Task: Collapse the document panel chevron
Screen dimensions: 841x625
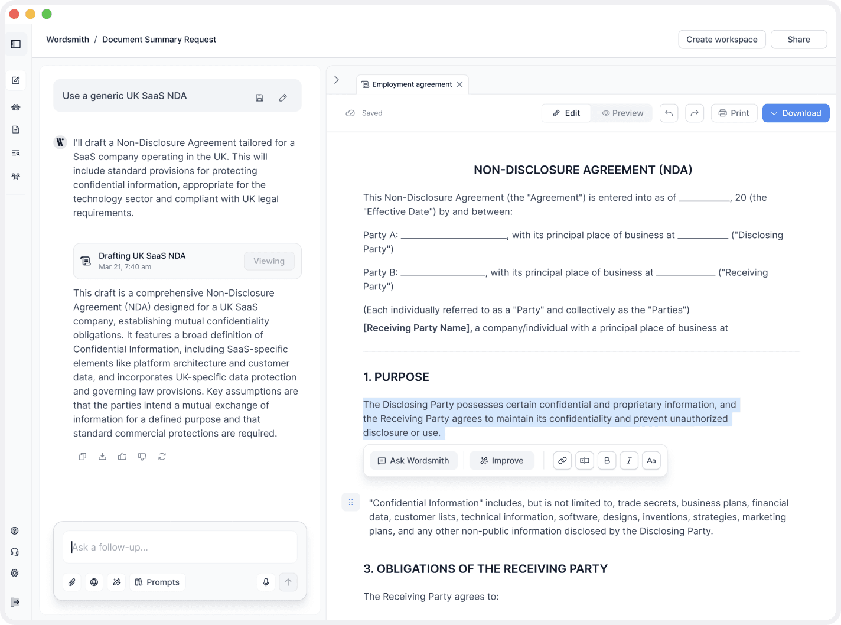Action: click(x=337, y=80)
